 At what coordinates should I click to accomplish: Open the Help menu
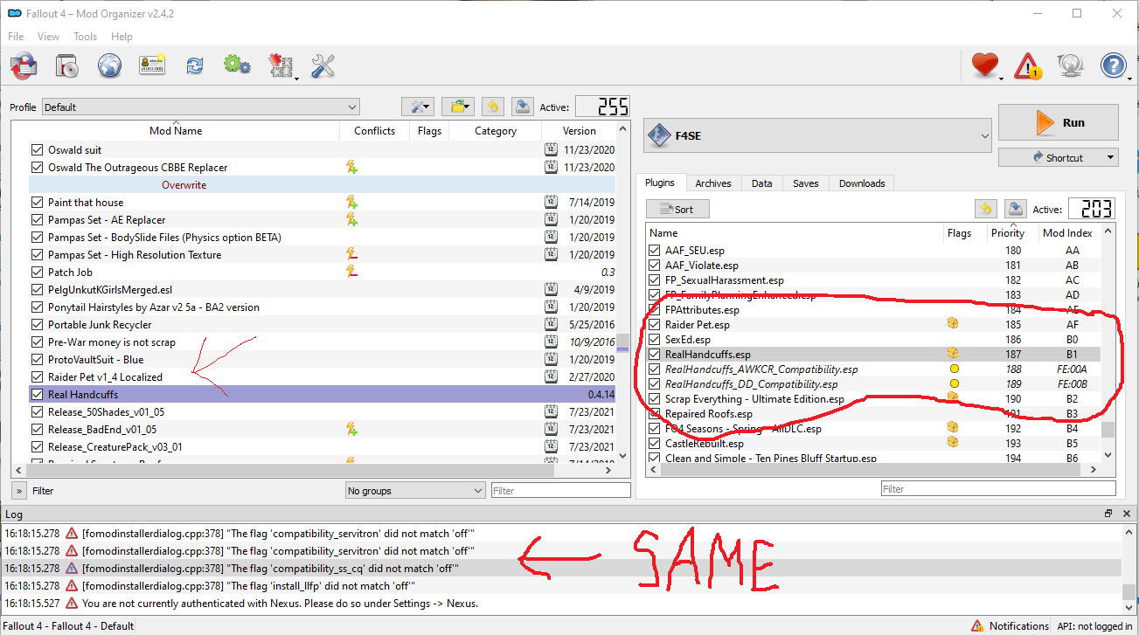122,37
